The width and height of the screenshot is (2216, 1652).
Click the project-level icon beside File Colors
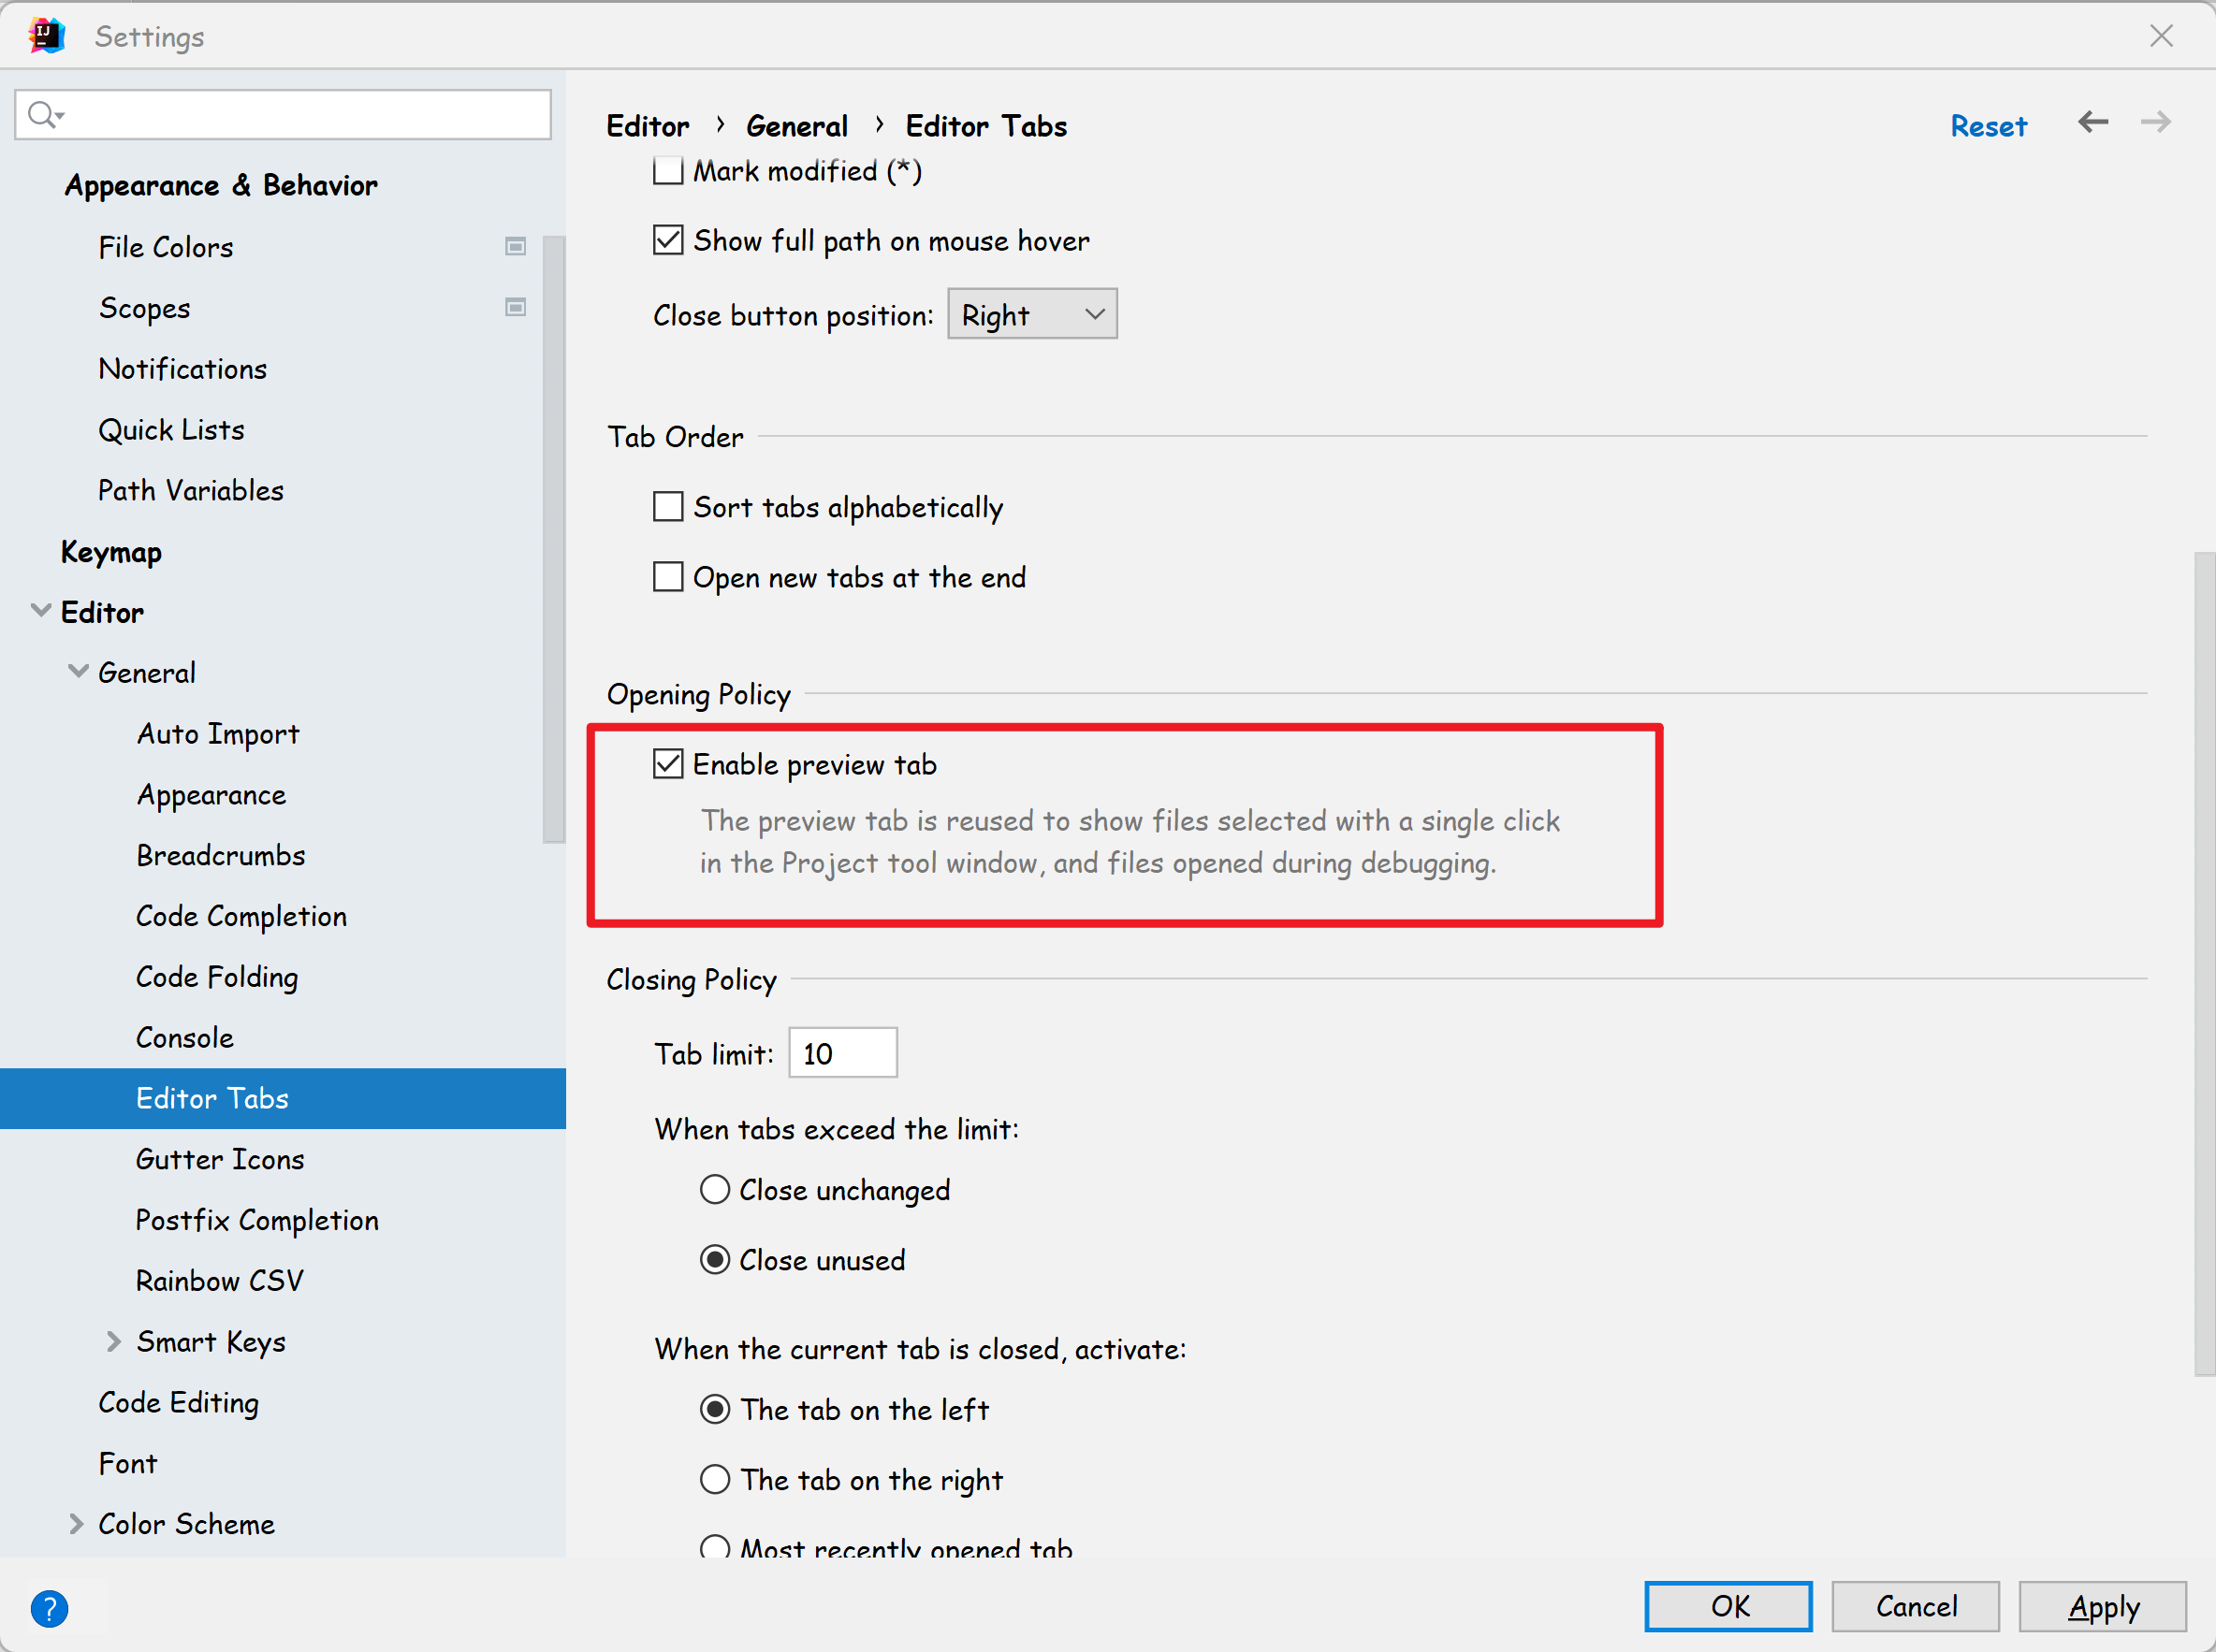pos(516,247)
